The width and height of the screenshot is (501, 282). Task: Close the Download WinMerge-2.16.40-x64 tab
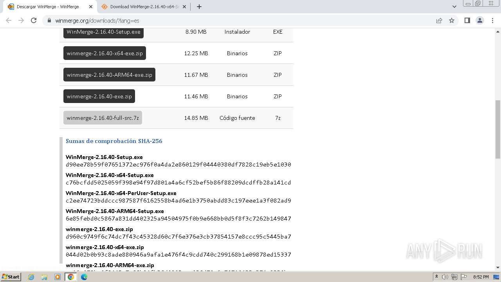tap(184, 7)
